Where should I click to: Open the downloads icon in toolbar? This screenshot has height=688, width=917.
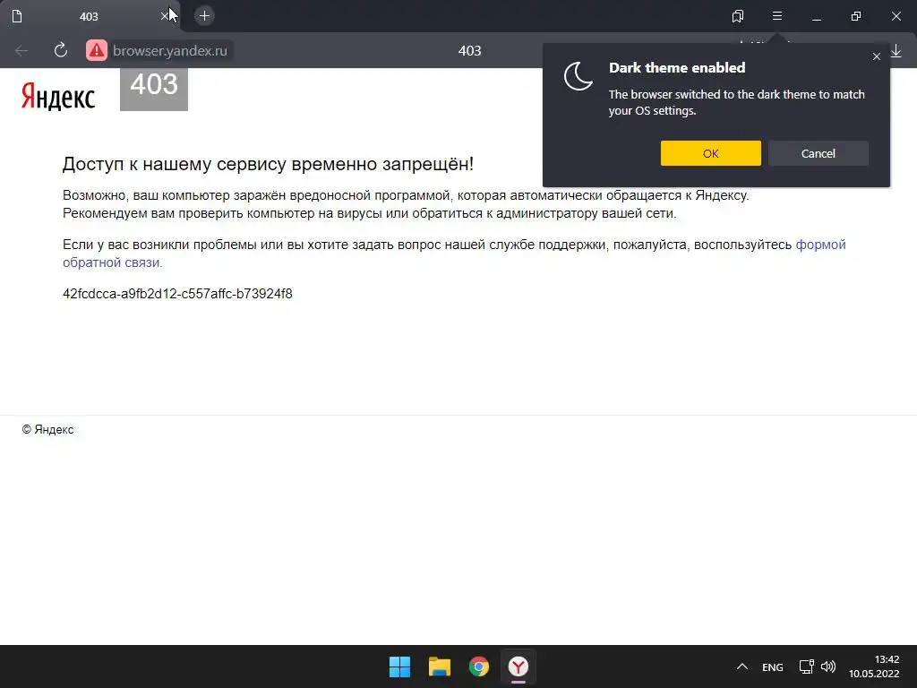coord(896,51)
